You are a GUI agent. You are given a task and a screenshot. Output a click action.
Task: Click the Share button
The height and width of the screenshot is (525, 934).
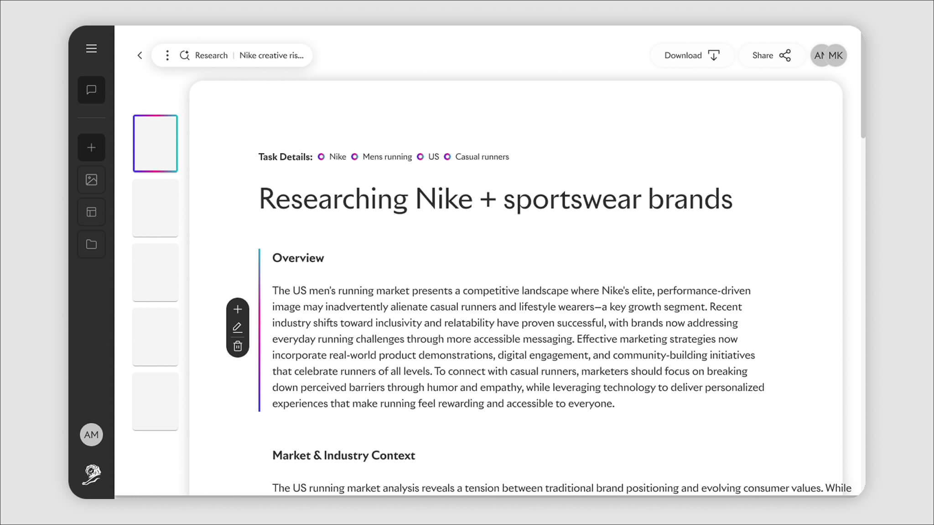[x=771, y=55]
